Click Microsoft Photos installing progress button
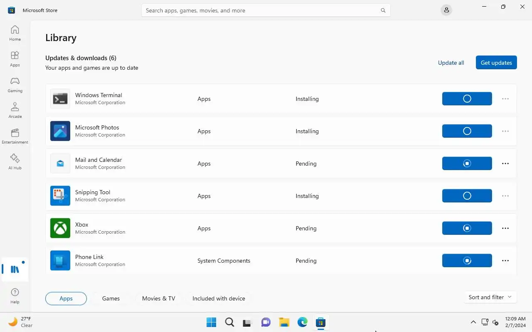The height and width of the screenshot is (332, 532). click(467, 131)
